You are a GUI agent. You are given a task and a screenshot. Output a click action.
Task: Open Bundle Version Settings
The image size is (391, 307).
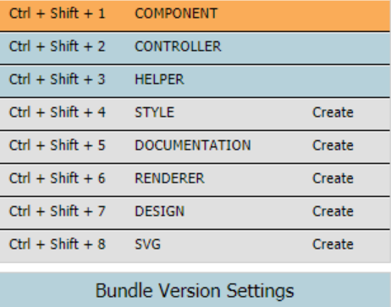[x=195, y=290]
